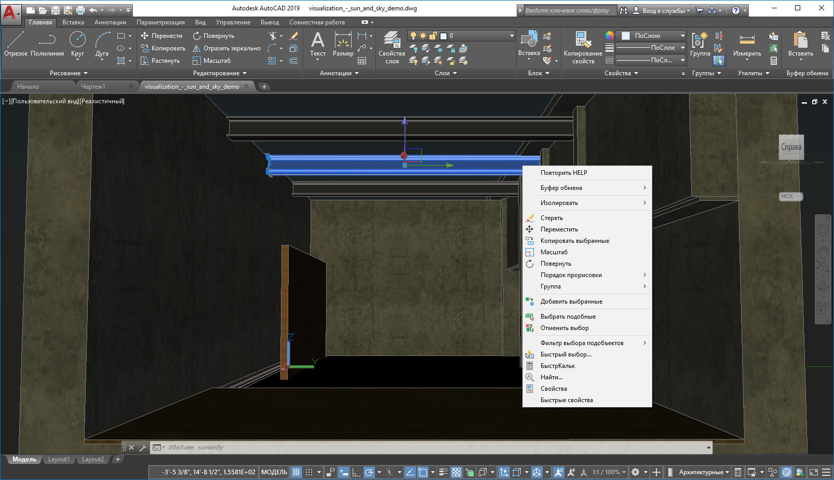Click the Измерить (measure) tool
This screenshot has width=834, height=480.
click(747, 45)
